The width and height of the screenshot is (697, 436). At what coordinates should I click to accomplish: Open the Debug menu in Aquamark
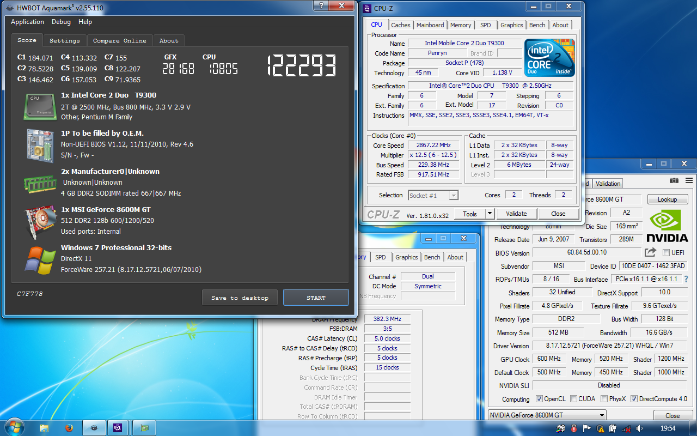61,22
